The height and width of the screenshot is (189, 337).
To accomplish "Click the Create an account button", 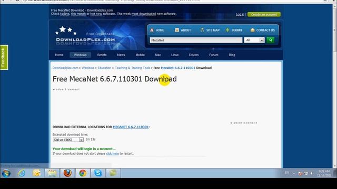I will (x=264, y=14).
